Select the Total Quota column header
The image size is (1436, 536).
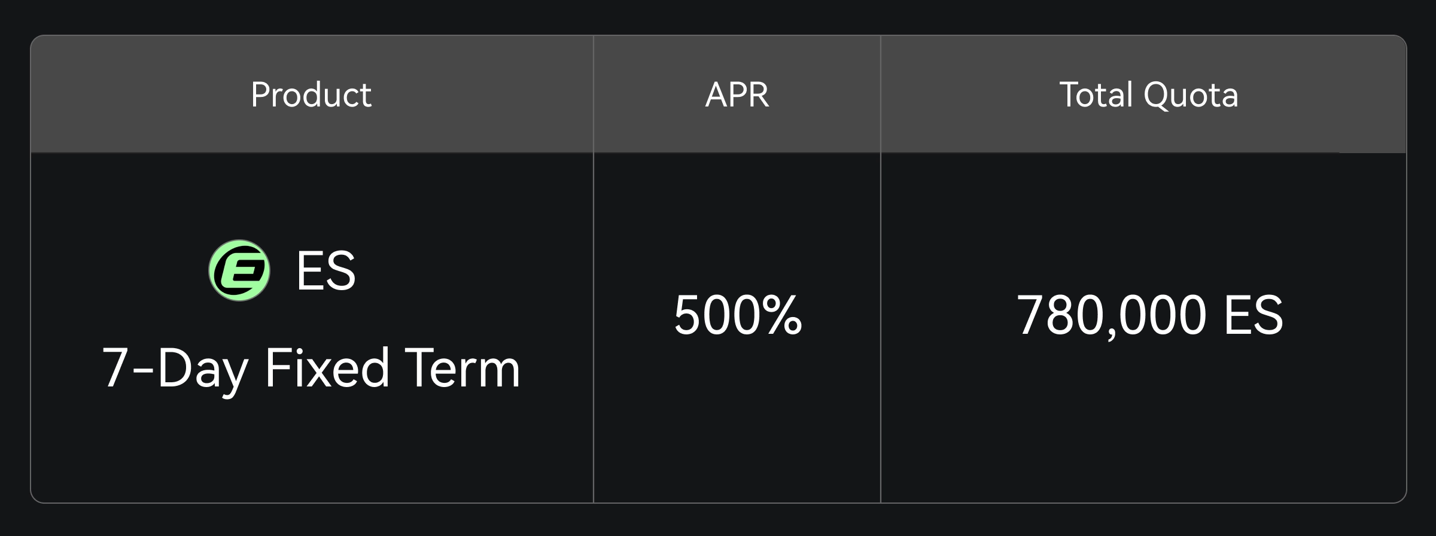[x=1149, y=95]
